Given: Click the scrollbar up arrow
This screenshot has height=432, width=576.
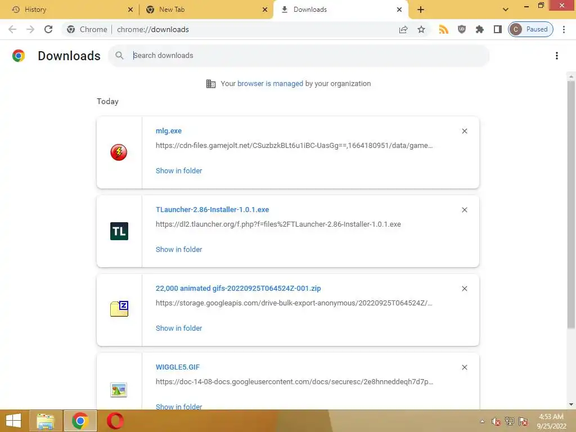Looking at the screenshot, I should [x=571, y=76].
